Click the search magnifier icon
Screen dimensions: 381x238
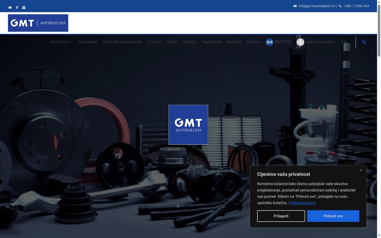coord(364,42)
